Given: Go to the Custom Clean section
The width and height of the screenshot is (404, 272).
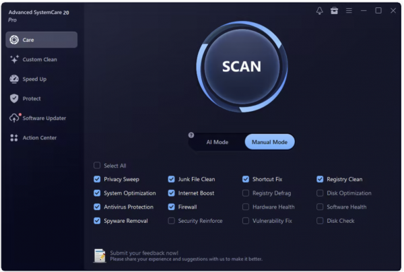Looking at the screenshot, I should coord(40,59).
